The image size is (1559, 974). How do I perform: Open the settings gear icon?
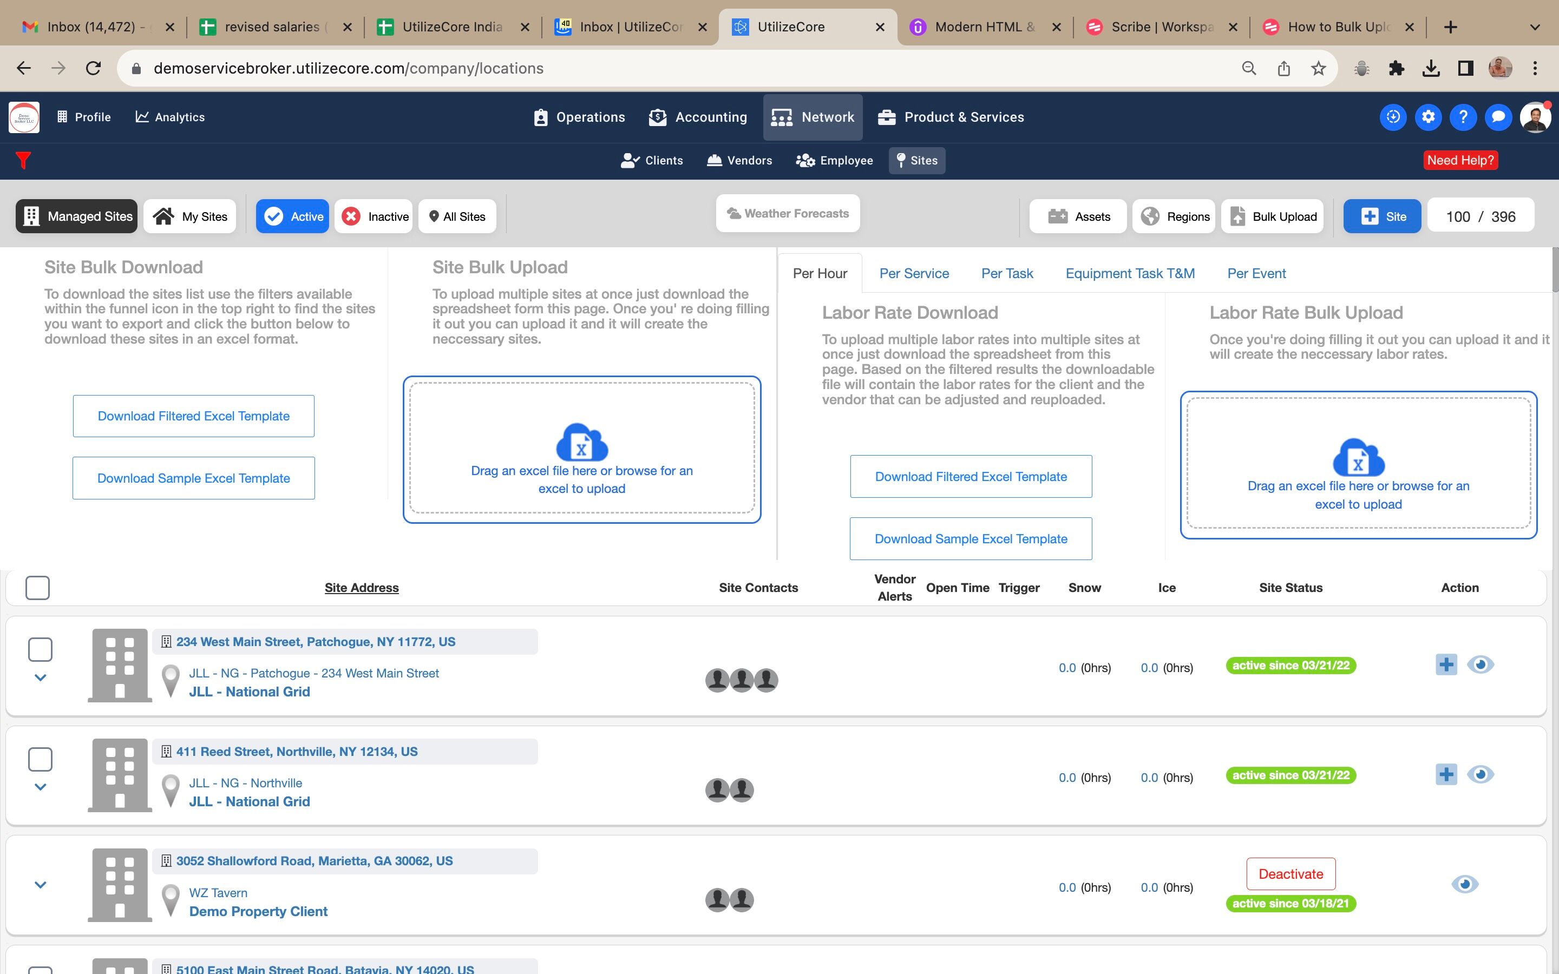(1427, 117)
